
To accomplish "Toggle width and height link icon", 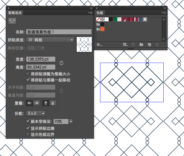I will point(61,63).
